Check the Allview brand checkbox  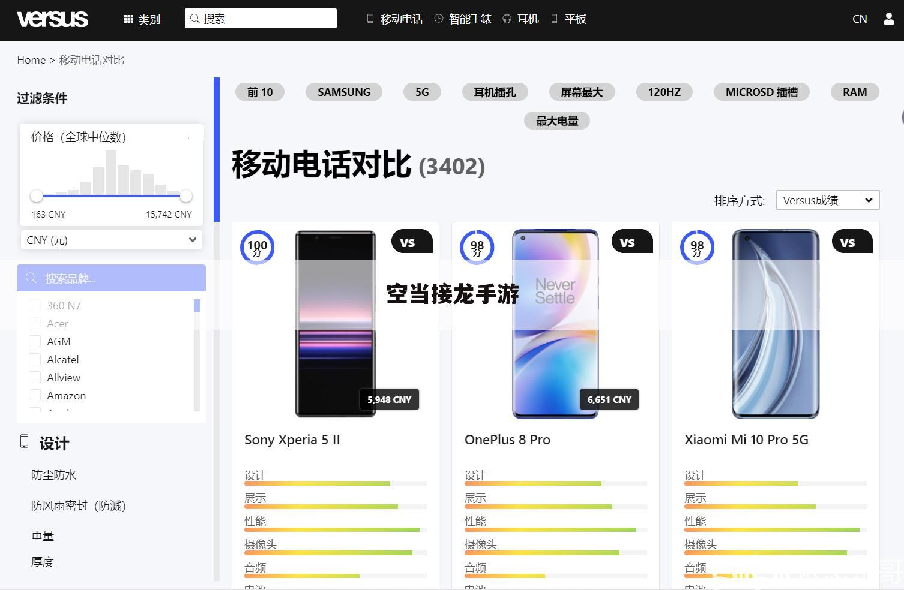(x=35, y=377)
